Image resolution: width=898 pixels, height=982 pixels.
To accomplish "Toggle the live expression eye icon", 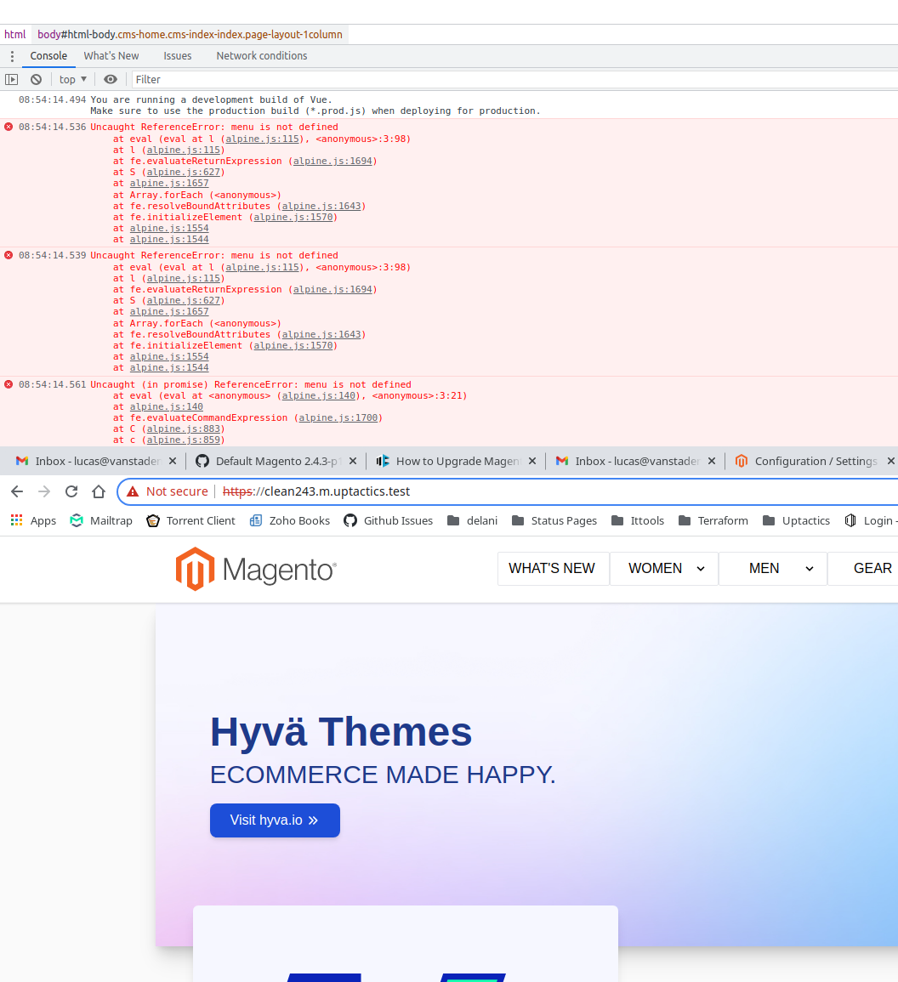I will [x=111, y=79].
